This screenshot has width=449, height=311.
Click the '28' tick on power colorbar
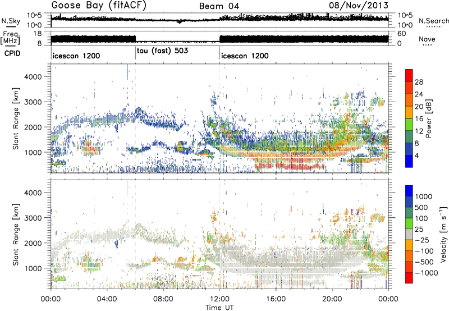coord(419,82)
